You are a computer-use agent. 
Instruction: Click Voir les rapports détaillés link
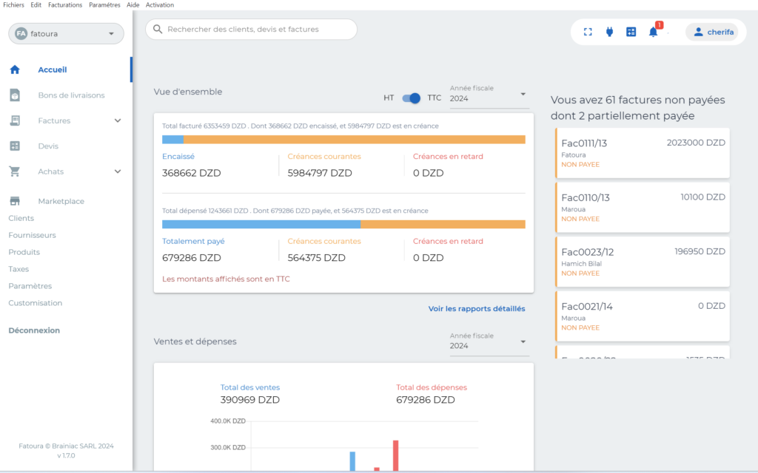coord(477,309)
